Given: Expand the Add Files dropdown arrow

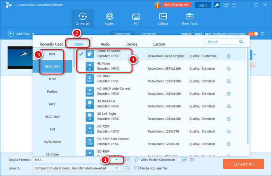Looking at the screenshot, I should pyautogui.click(x=33, y=34).
